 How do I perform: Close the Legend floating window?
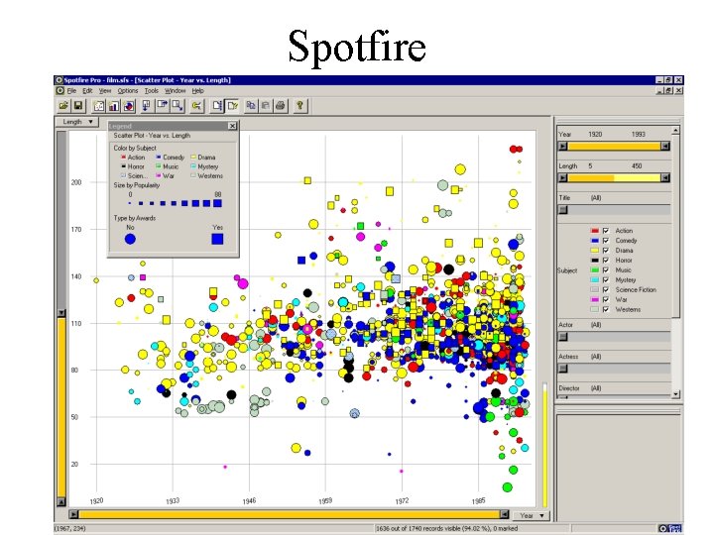pyautogui.click(x=232, y=126)
